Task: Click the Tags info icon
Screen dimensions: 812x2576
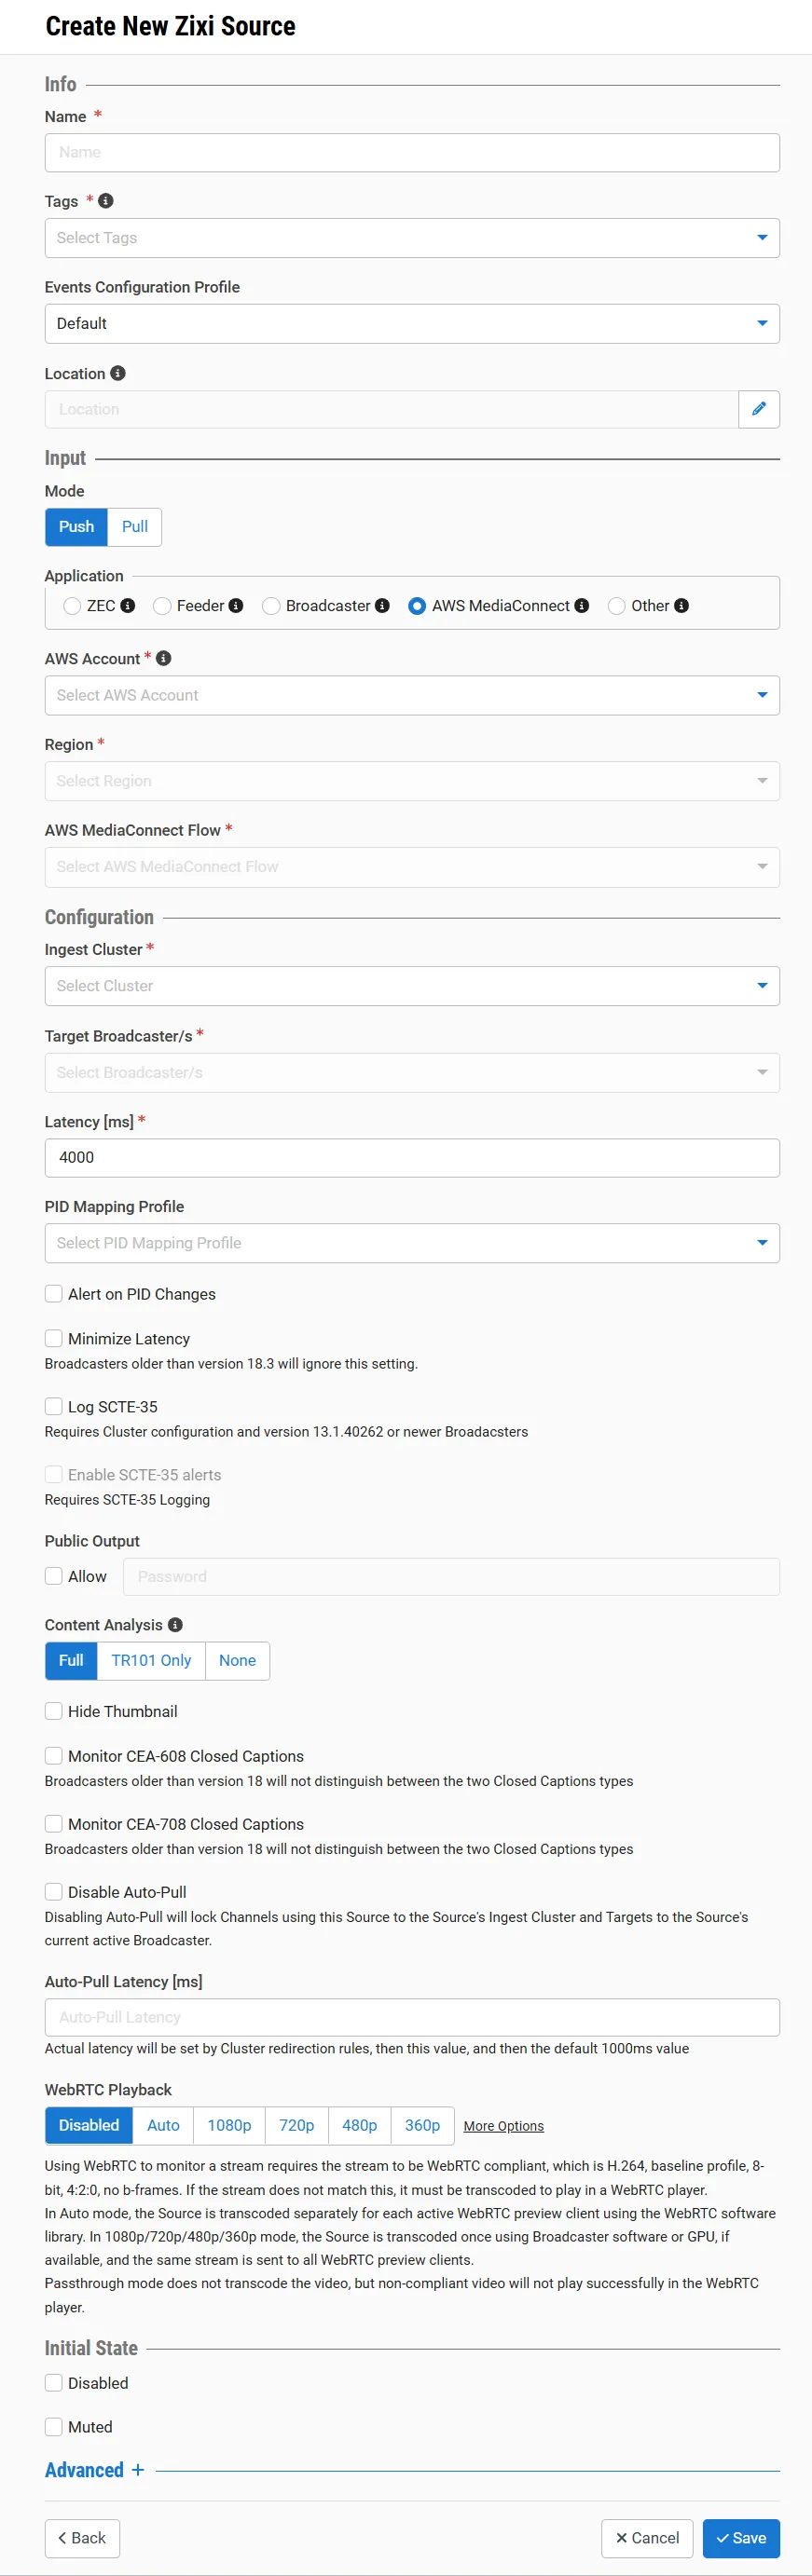Action: click(106, 201)
